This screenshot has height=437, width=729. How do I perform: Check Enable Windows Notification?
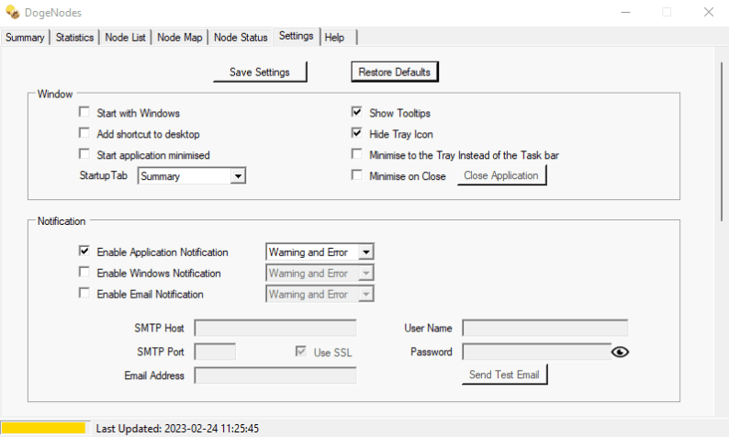click(x=84, y=272)
